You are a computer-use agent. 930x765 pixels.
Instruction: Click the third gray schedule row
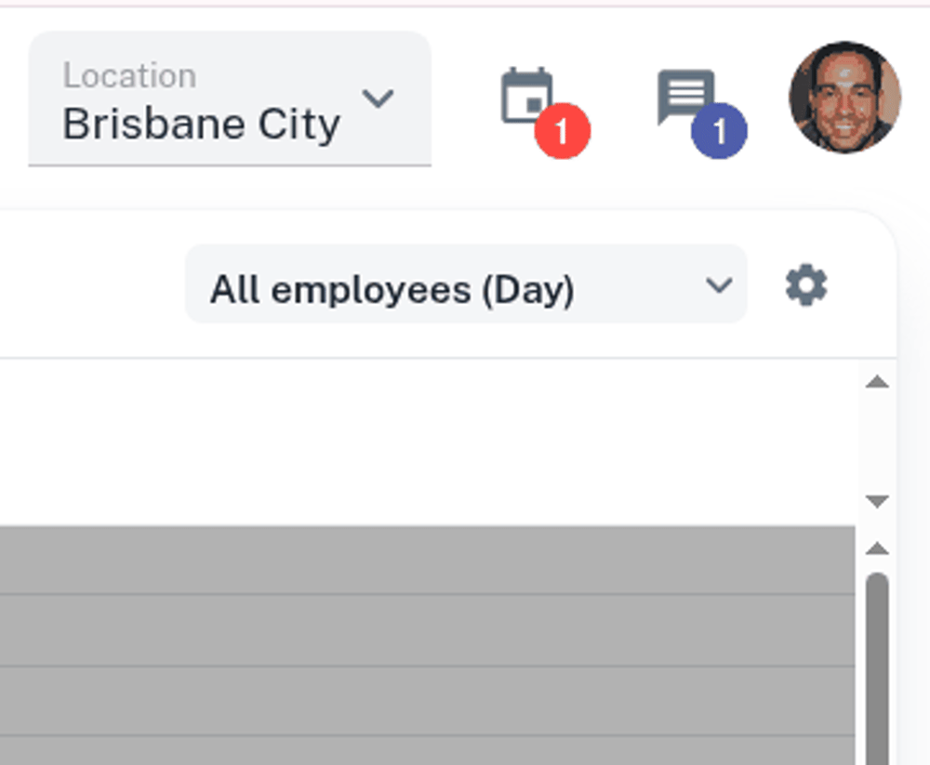coord(428,701)
